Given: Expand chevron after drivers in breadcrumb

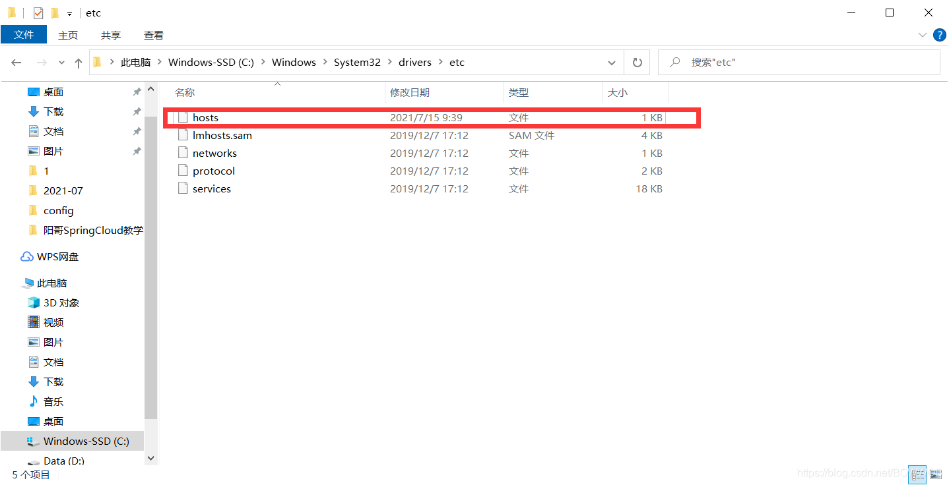Looking at the screenshot, I should (440, 63).
